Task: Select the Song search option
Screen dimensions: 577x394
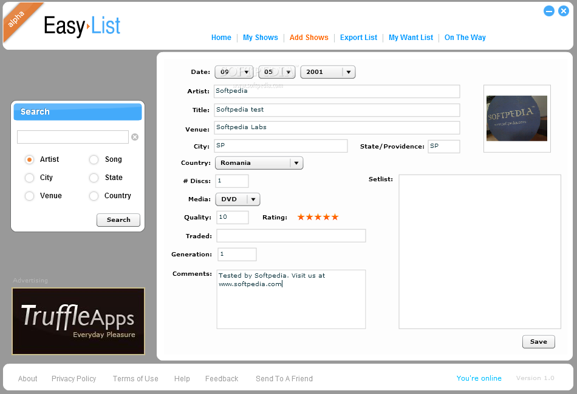Action: pyautogui.click(x=94, y=159)
